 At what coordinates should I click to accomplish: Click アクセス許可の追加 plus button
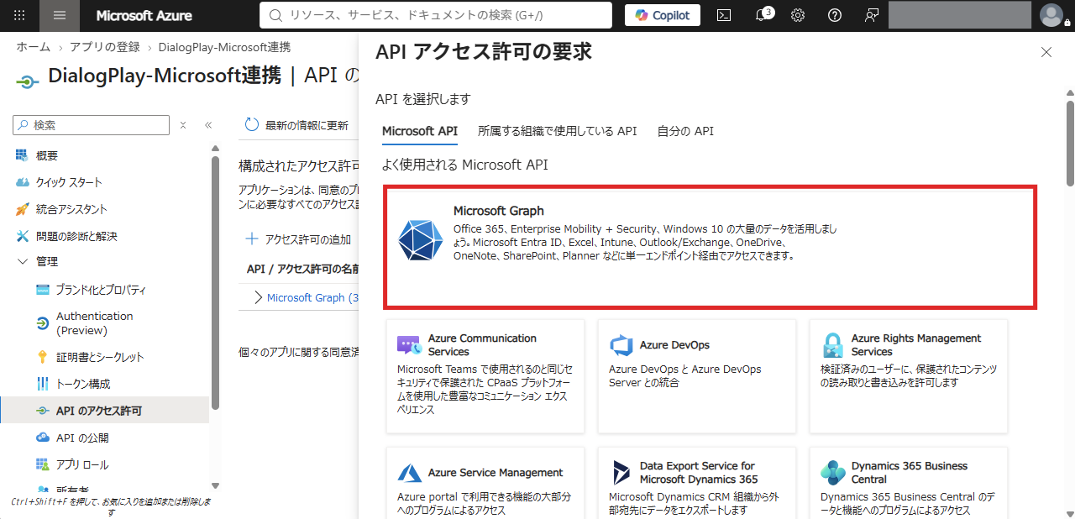pyautogui.click(x=298, y=239)
